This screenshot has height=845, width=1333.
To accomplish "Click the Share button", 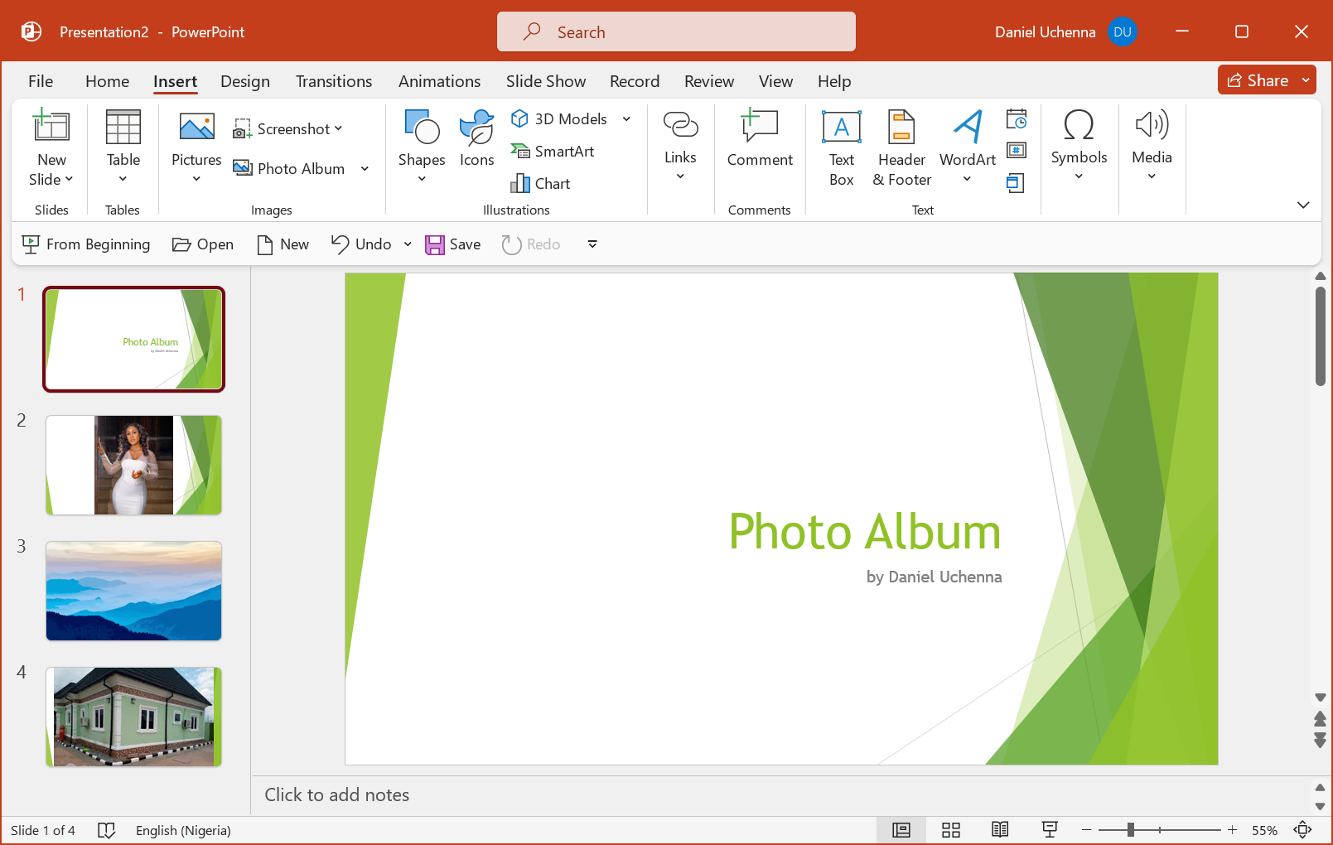I will pyautogui.click(x=1258, y=80).
